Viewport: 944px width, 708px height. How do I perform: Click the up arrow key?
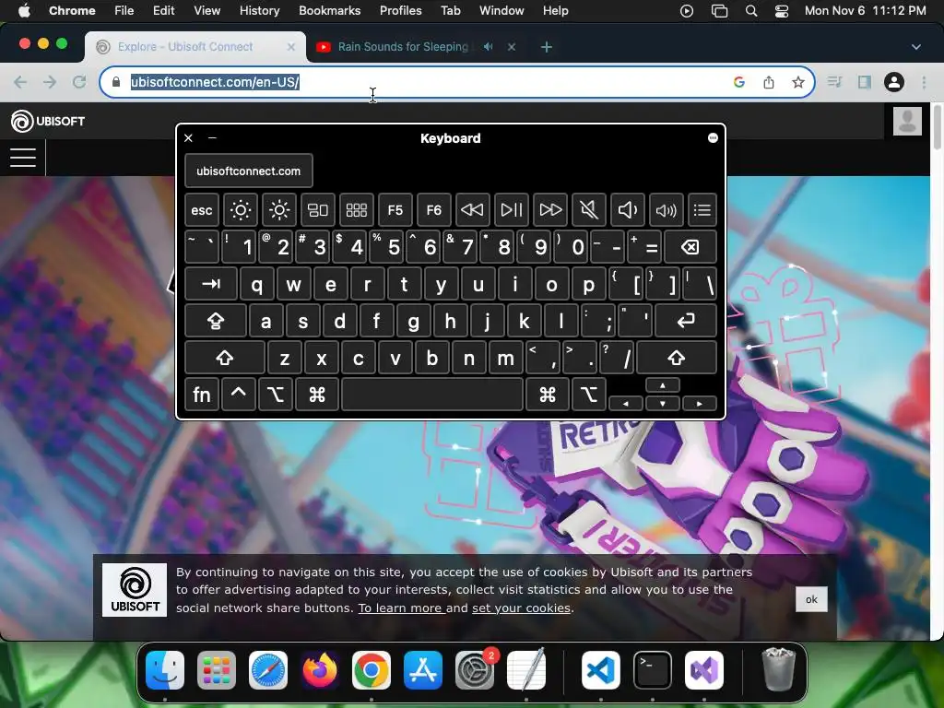pos(662,385)
